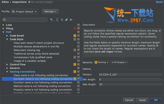The image size is (164, 104).
Task: Click the Project Default profile icon
Action: tap(13, 11)
